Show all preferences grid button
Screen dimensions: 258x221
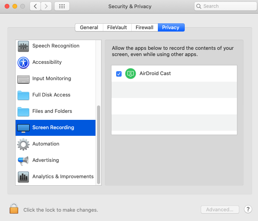[62, 6]
